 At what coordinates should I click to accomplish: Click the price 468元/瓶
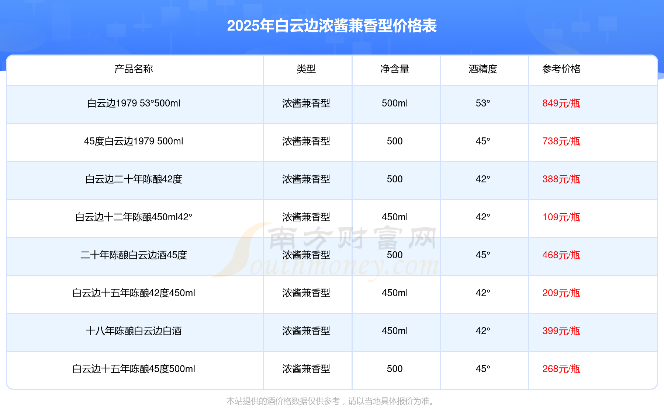[561, 255]
